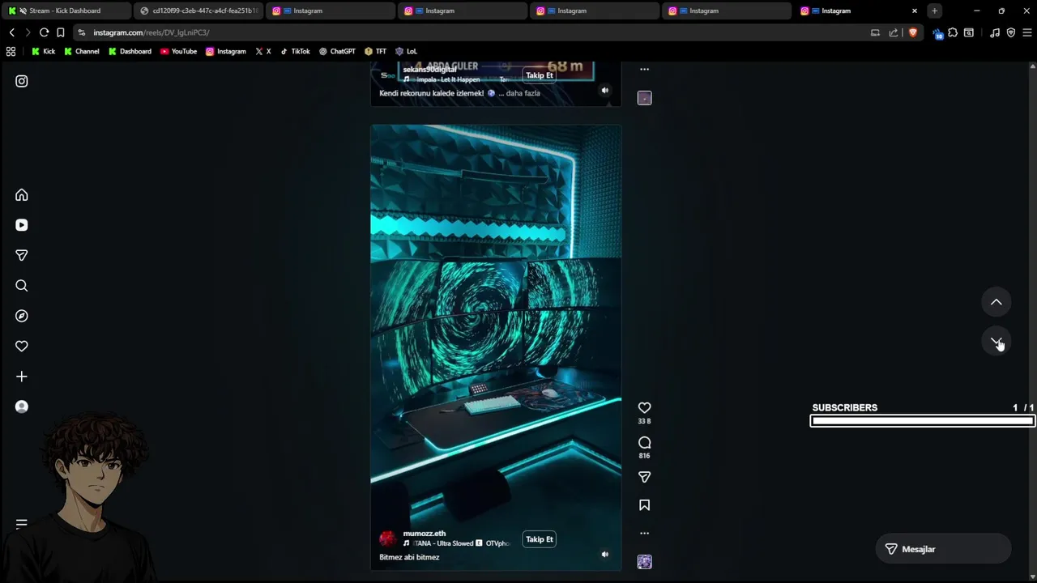Focus the instagram.com address bar
1037x583 pixels.
coord(470,32)
